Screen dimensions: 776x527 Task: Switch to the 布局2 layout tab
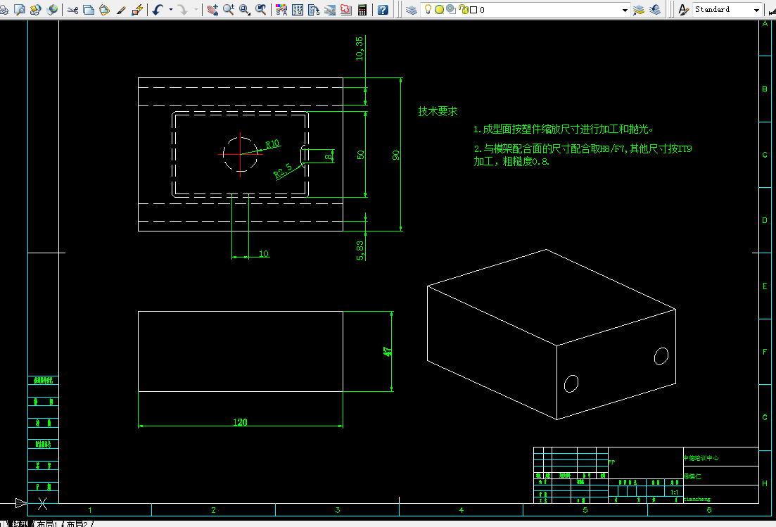pyautogui.click(x=77, y=523)
